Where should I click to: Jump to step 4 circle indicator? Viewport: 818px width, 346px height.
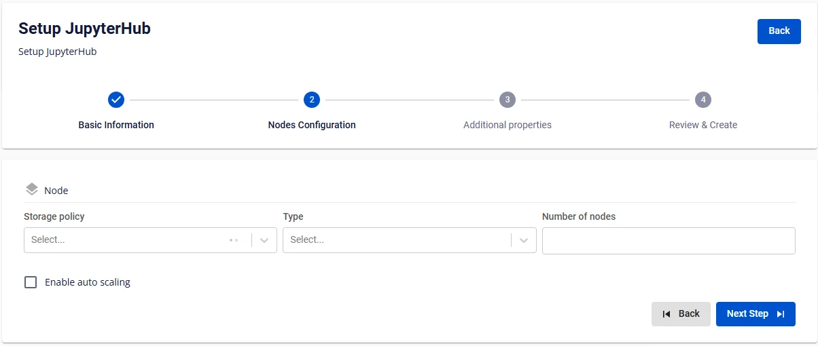(x=703, y=100)
